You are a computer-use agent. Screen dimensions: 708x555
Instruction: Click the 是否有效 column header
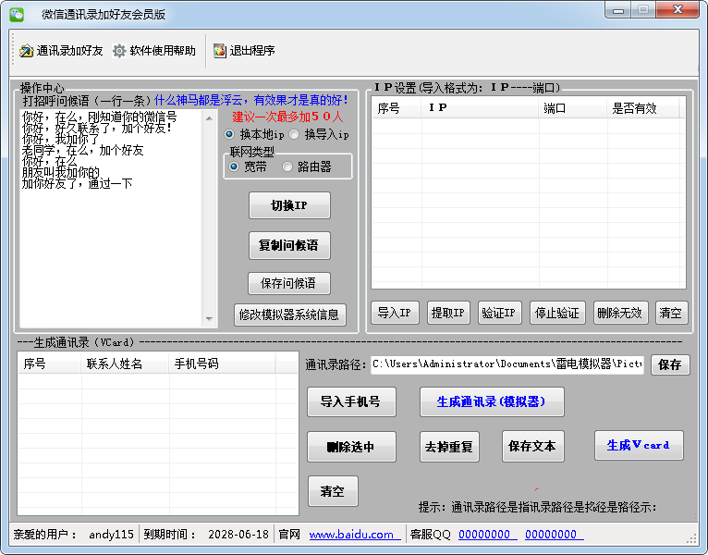(643, 108)
